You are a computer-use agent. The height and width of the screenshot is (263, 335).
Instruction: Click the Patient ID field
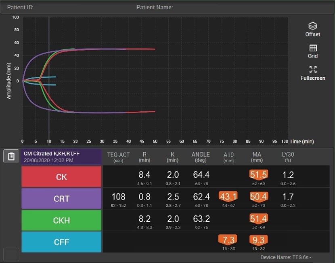[x=20, y=7]
